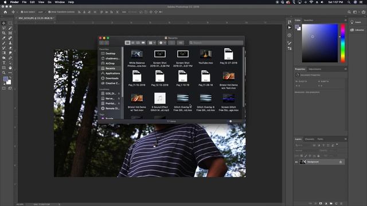Screen dimensions: 367x206
Task: Open Finder group-by arrange dropdown
Action: pyautogui.click(x=152, y=43)
